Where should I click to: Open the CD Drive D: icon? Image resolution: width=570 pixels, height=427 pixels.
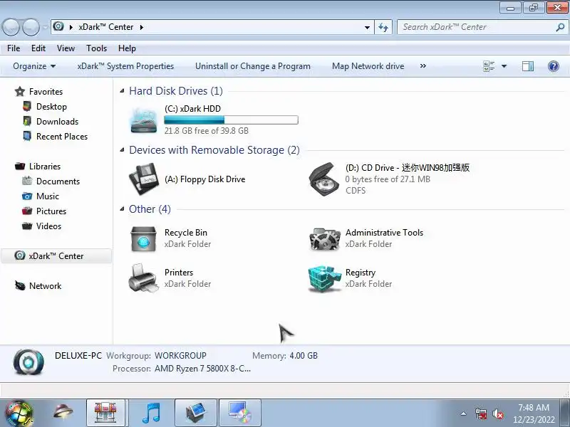point(324,179)
